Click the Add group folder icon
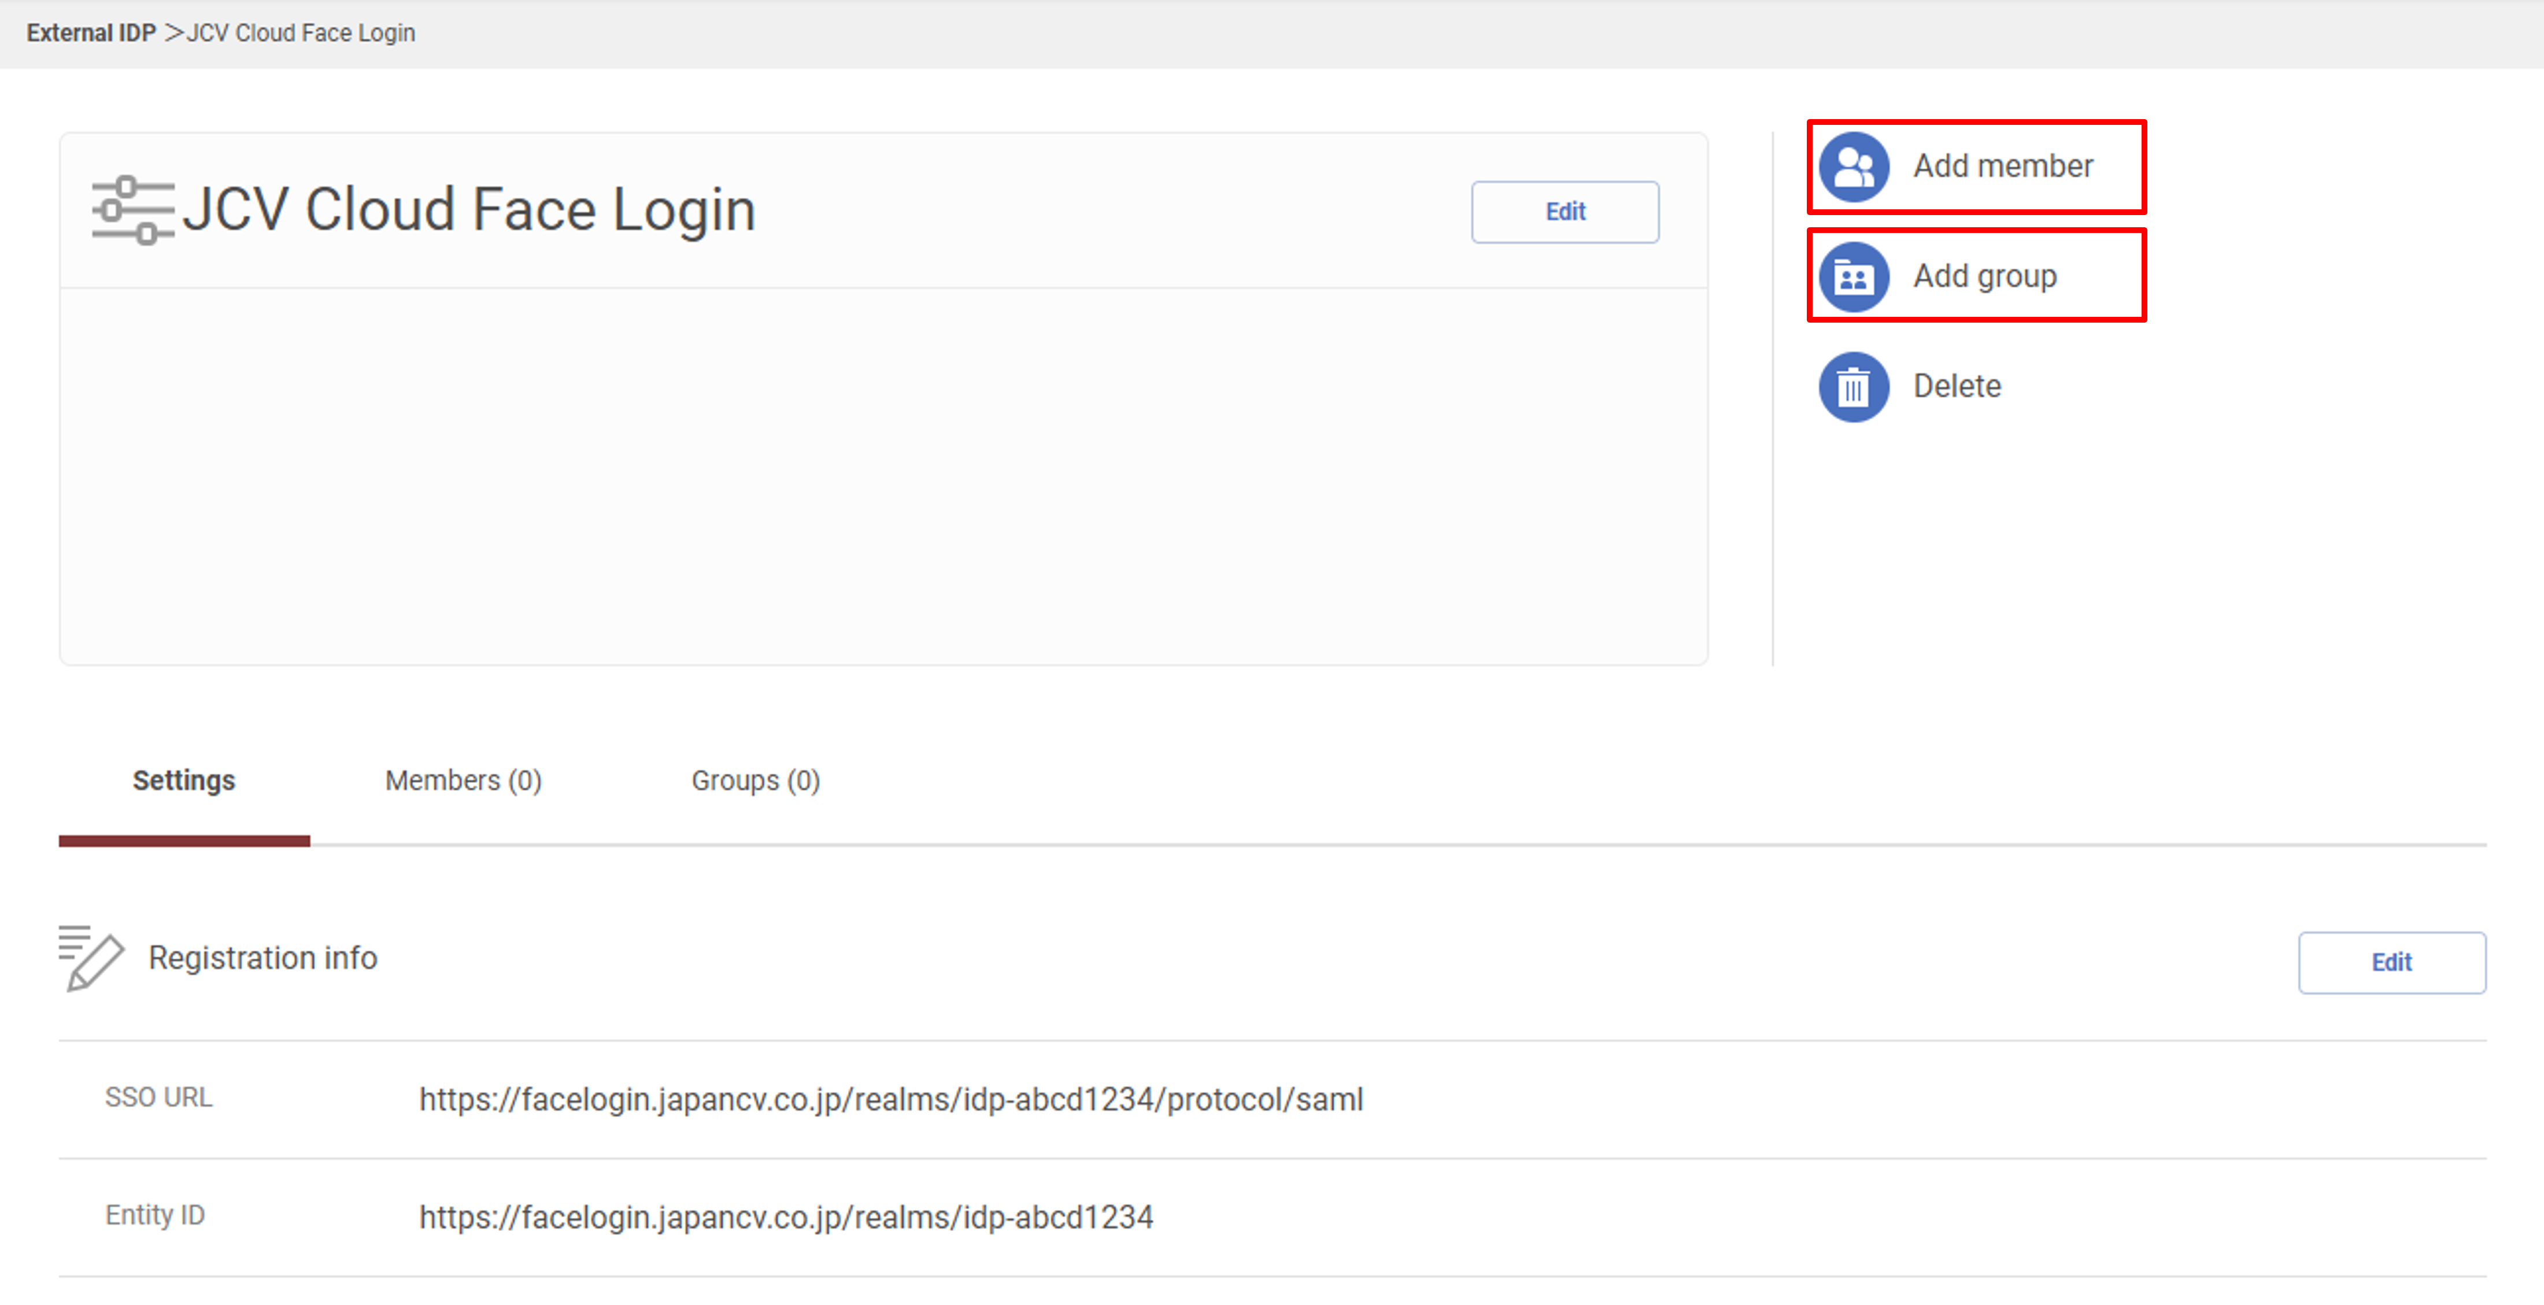 click(x=1854, y=276)
